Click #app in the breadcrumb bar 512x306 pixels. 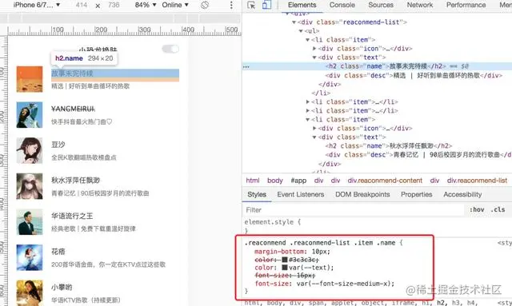point(298,181)
